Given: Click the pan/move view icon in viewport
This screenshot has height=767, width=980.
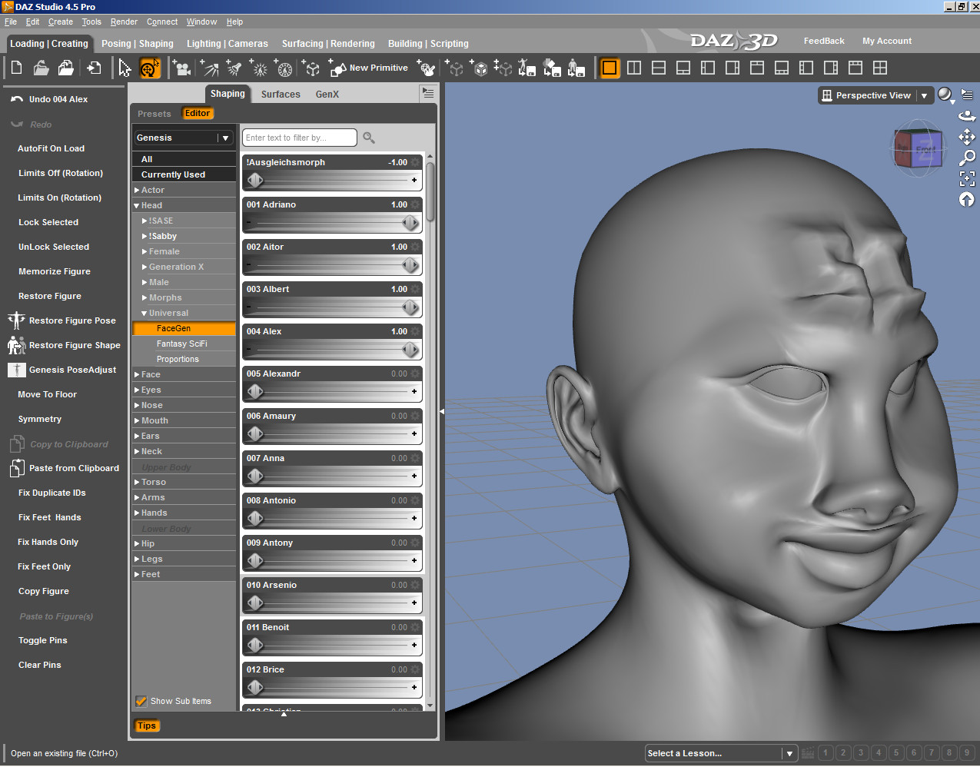Looking at the screenshot, I should pos(967,137).
